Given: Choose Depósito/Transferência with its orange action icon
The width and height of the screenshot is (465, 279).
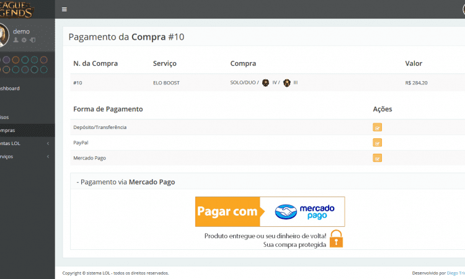Looking at the screenshot, I should (377, 127).
